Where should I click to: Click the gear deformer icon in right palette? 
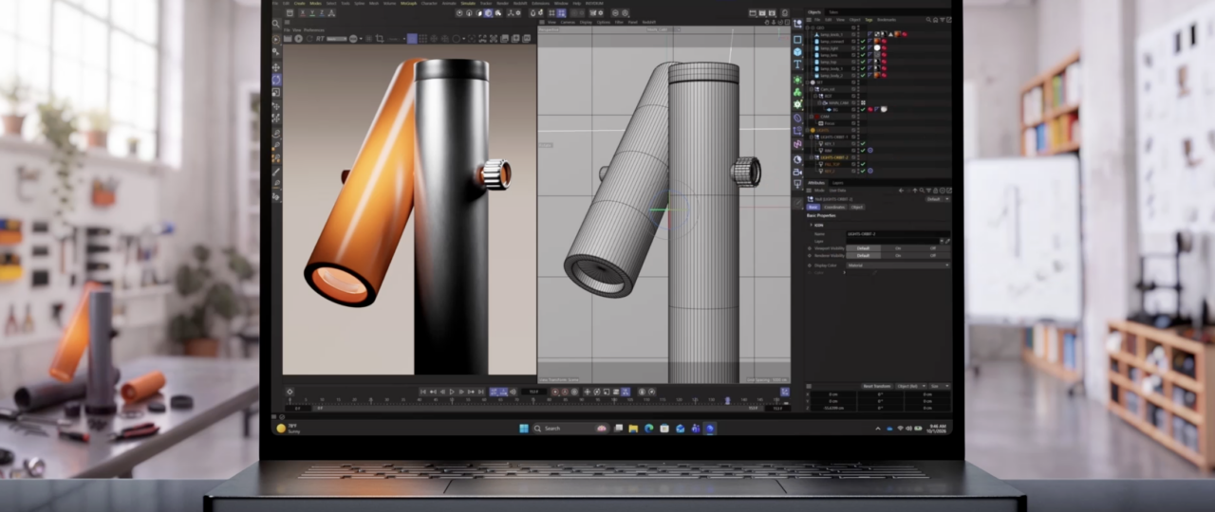tap(797, 105)
